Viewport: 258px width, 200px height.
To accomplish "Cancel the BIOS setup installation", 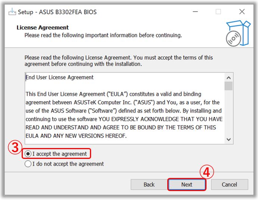I will click(x=229, y=185).
